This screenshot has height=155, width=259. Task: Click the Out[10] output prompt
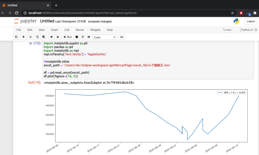[34, 82]
